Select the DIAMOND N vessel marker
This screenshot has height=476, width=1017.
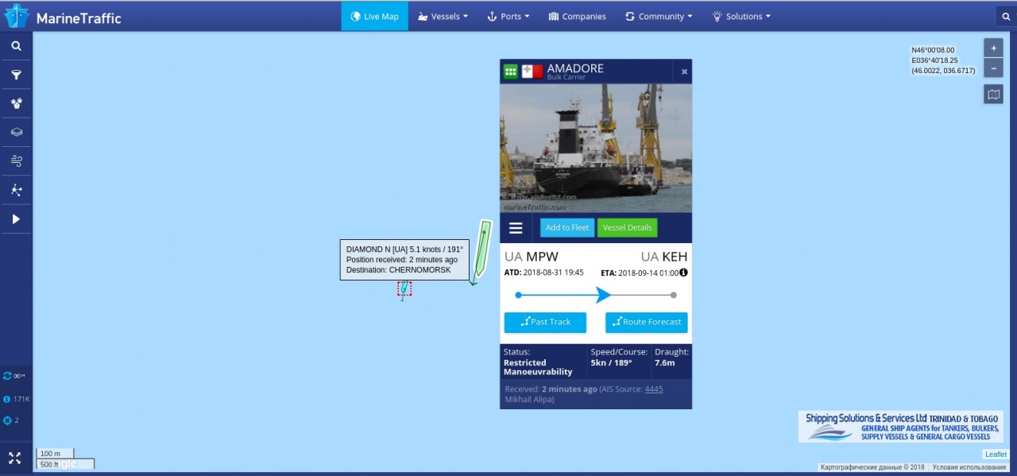pos(404,288)
